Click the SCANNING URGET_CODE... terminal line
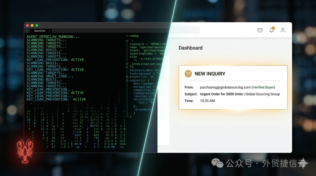Viewport: 316px width, 176px height. (x=50, y=76)
